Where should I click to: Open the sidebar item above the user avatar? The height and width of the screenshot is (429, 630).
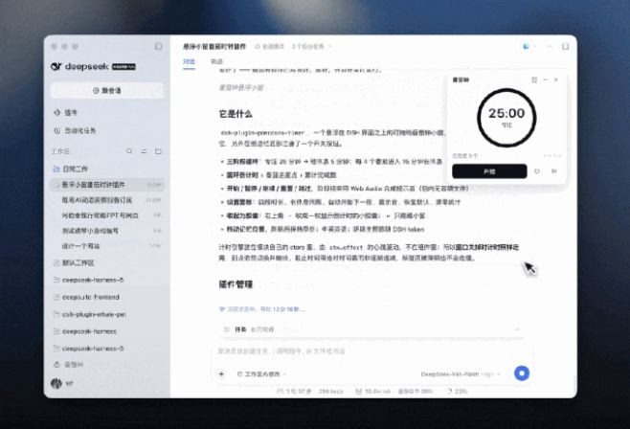69,365
